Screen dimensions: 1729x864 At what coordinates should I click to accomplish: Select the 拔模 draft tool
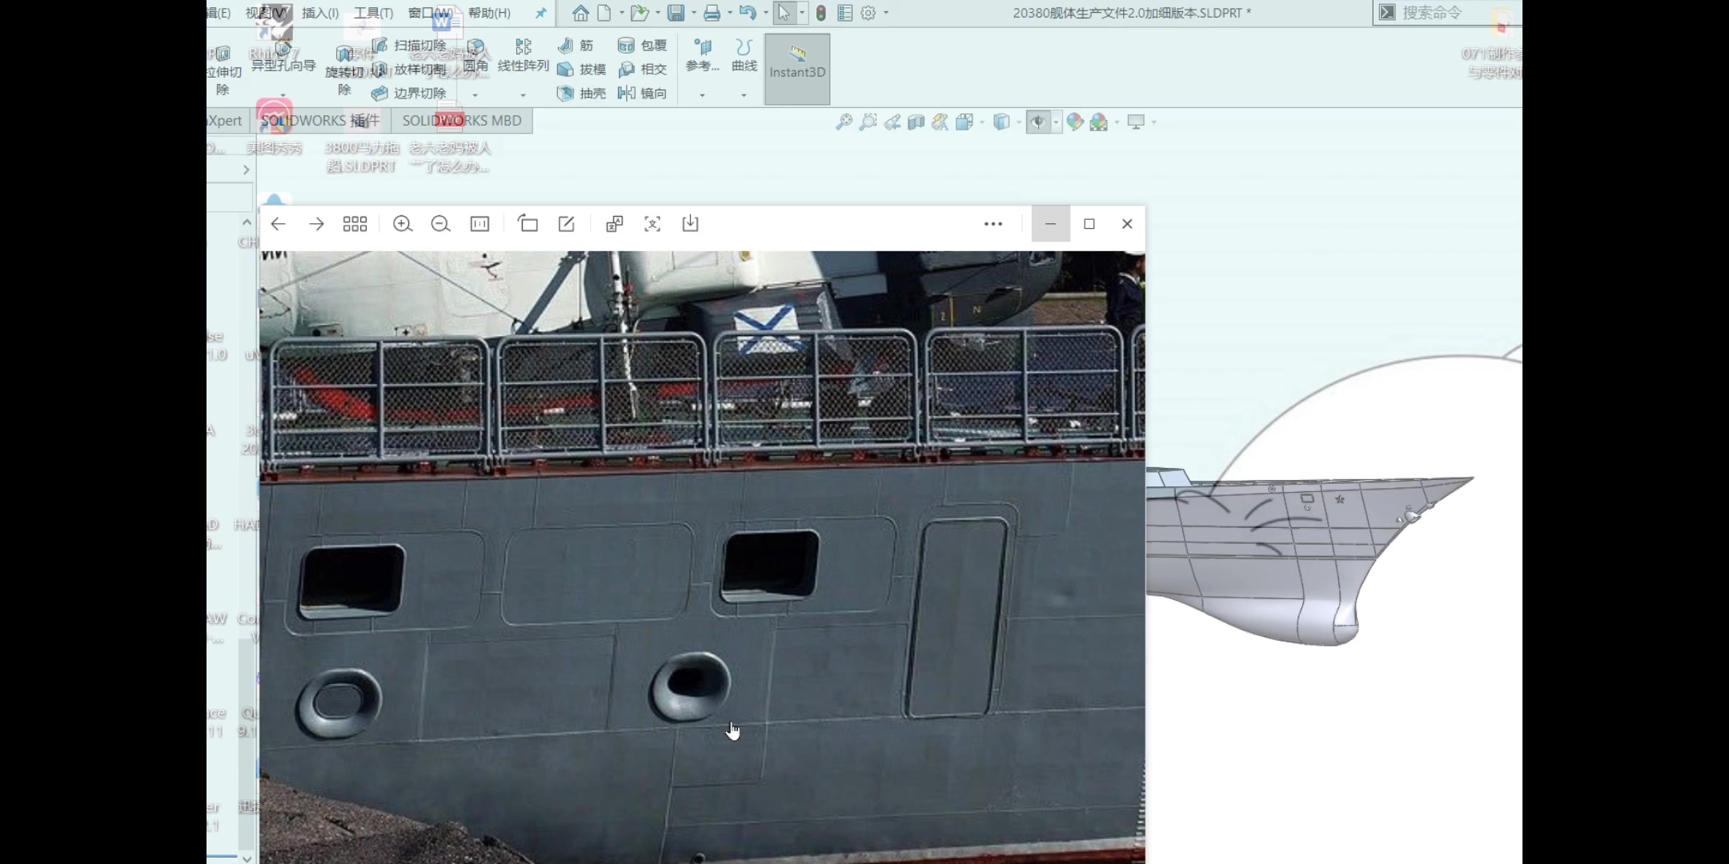click(581, 70)
